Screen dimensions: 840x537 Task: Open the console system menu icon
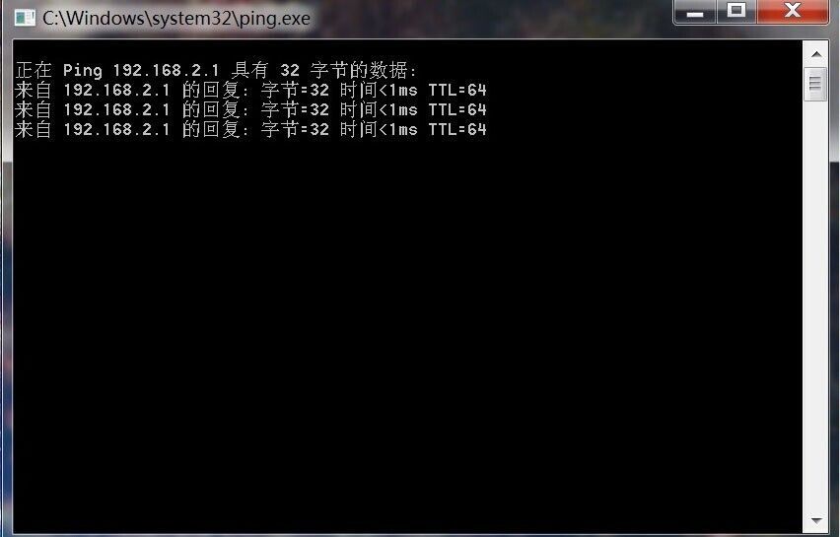click(x=25, y=18)
